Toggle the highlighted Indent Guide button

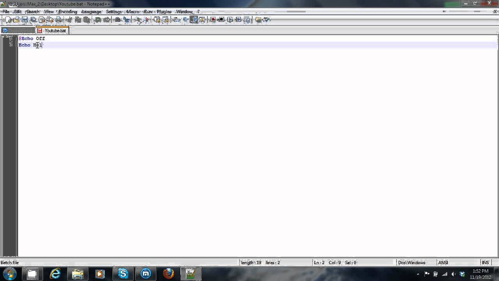point(194,20)
